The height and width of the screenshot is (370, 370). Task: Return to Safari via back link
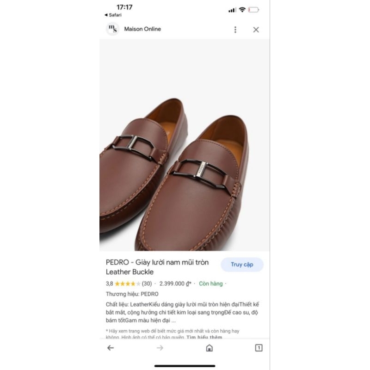click(x=113, y=15)
